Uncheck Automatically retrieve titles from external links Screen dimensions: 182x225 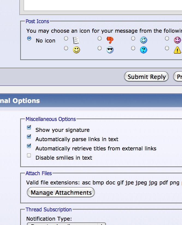(x=29, y=146)
